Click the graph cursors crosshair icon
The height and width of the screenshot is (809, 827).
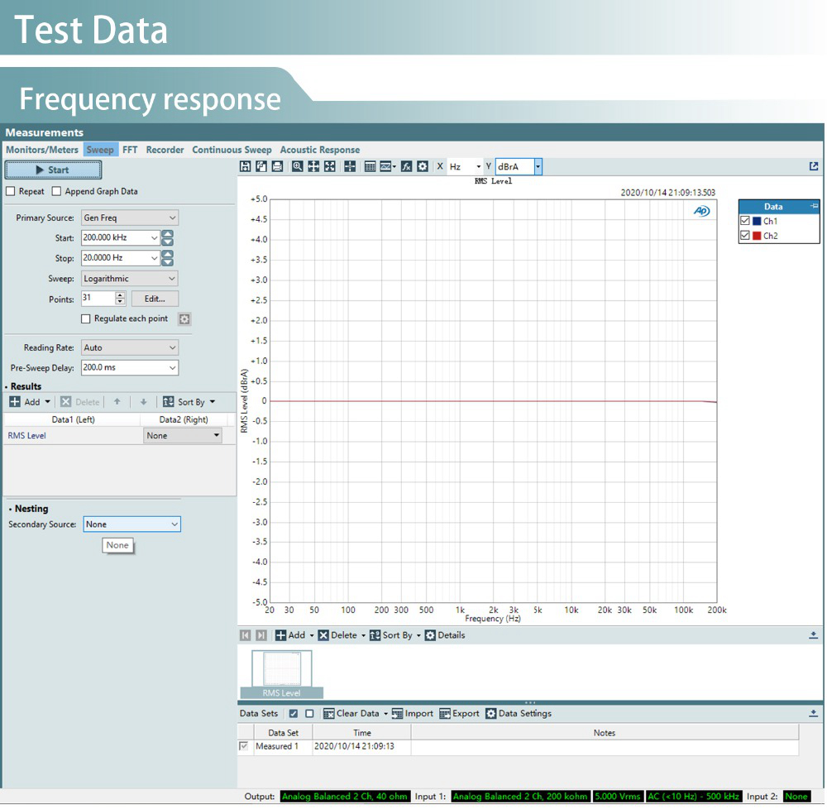[x=350, y=167]
